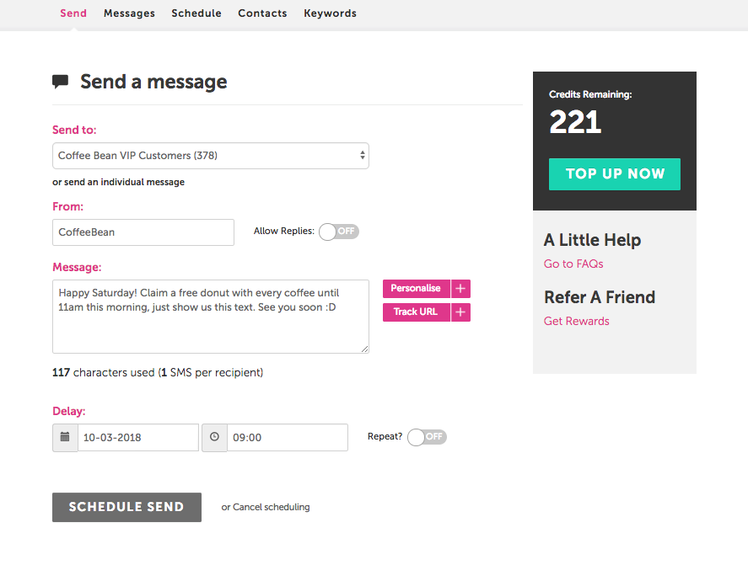
Task: Go to the Keywords tab
Action: (x=330, y=13)
